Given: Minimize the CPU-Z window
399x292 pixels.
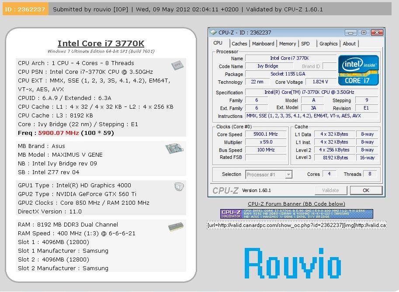Looking at the screenshot, I should [350, 33].
